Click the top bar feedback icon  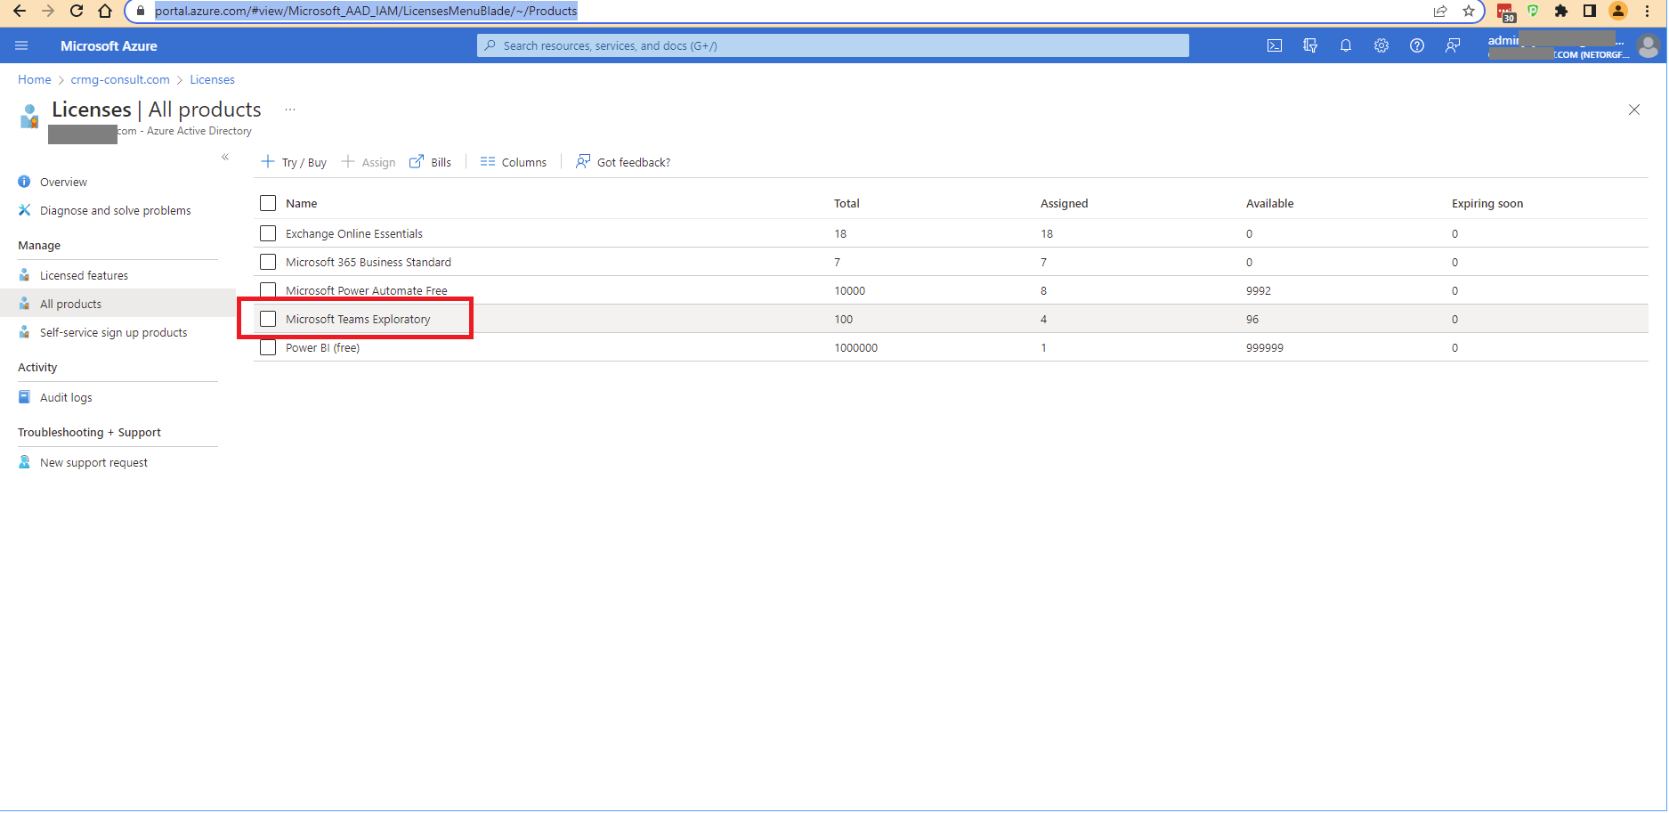(x=1453, y=45)
